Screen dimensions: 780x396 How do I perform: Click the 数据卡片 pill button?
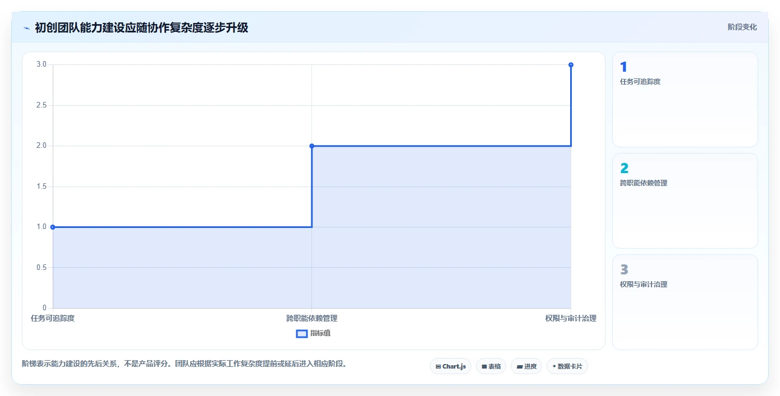(x=567, y=366)
